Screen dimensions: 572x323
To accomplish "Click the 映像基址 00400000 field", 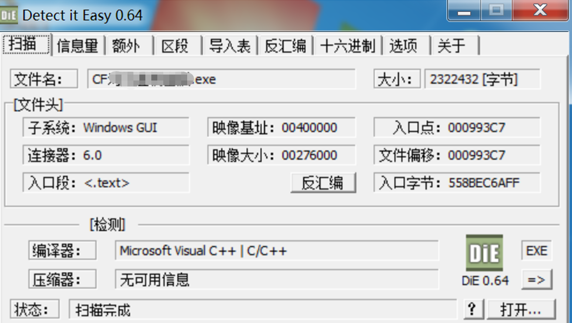I will pos(281,127).
